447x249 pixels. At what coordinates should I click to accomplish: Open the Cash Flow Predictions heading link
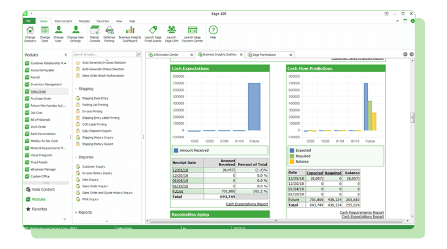click(310, 68)
